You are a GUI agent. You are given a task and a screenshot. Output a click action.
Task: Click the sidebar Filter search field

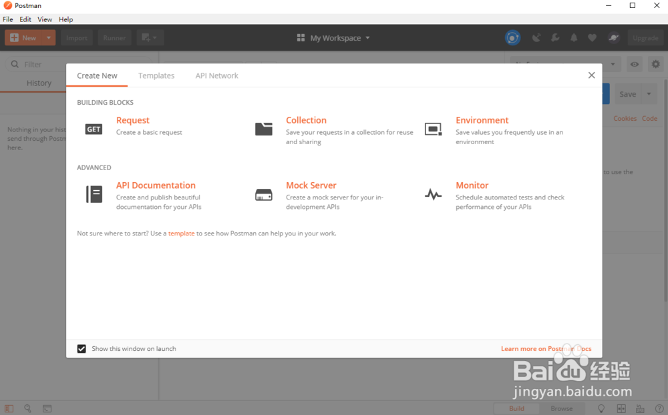click(x=79, y=64)
